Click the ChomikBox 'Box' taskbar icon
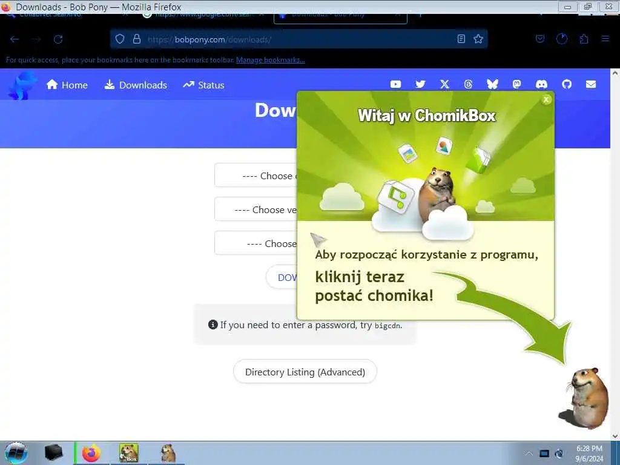 [x=129, y=453]
